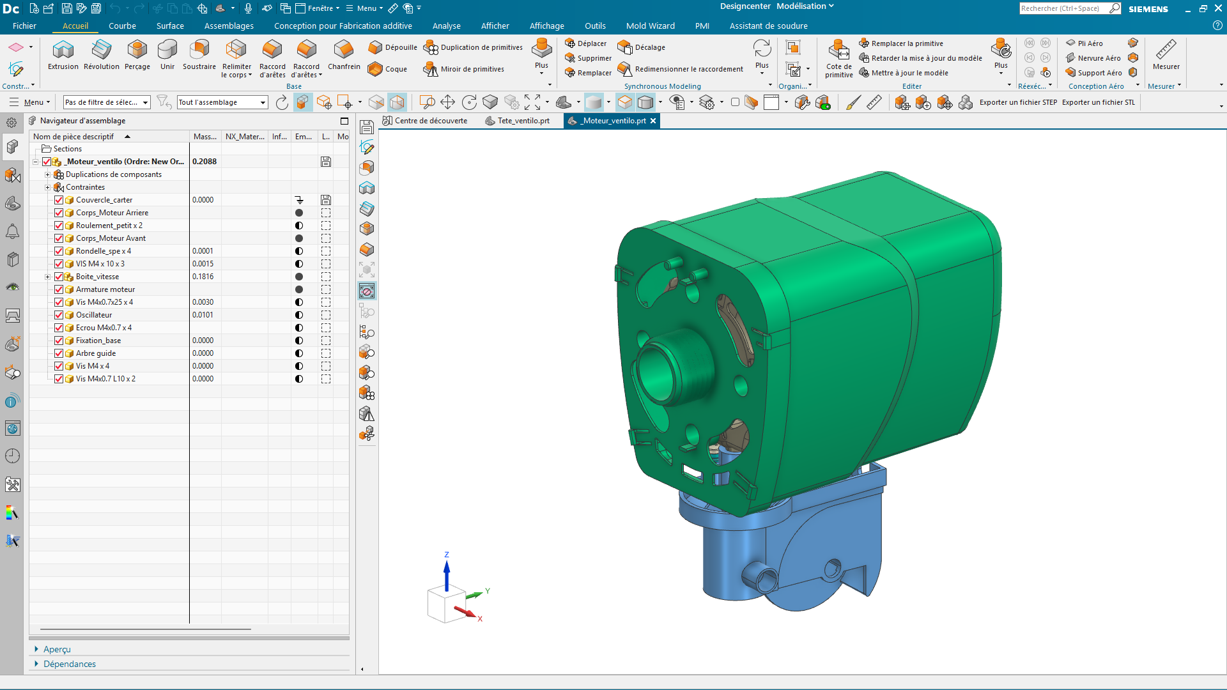The image size is (1227, 690).
Task: Open the selection filter dropdown
Action: click(x=107, y=102)
